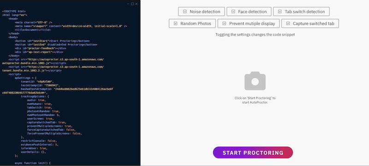Click the 'ap-test-report' div code line

[39, 52]
